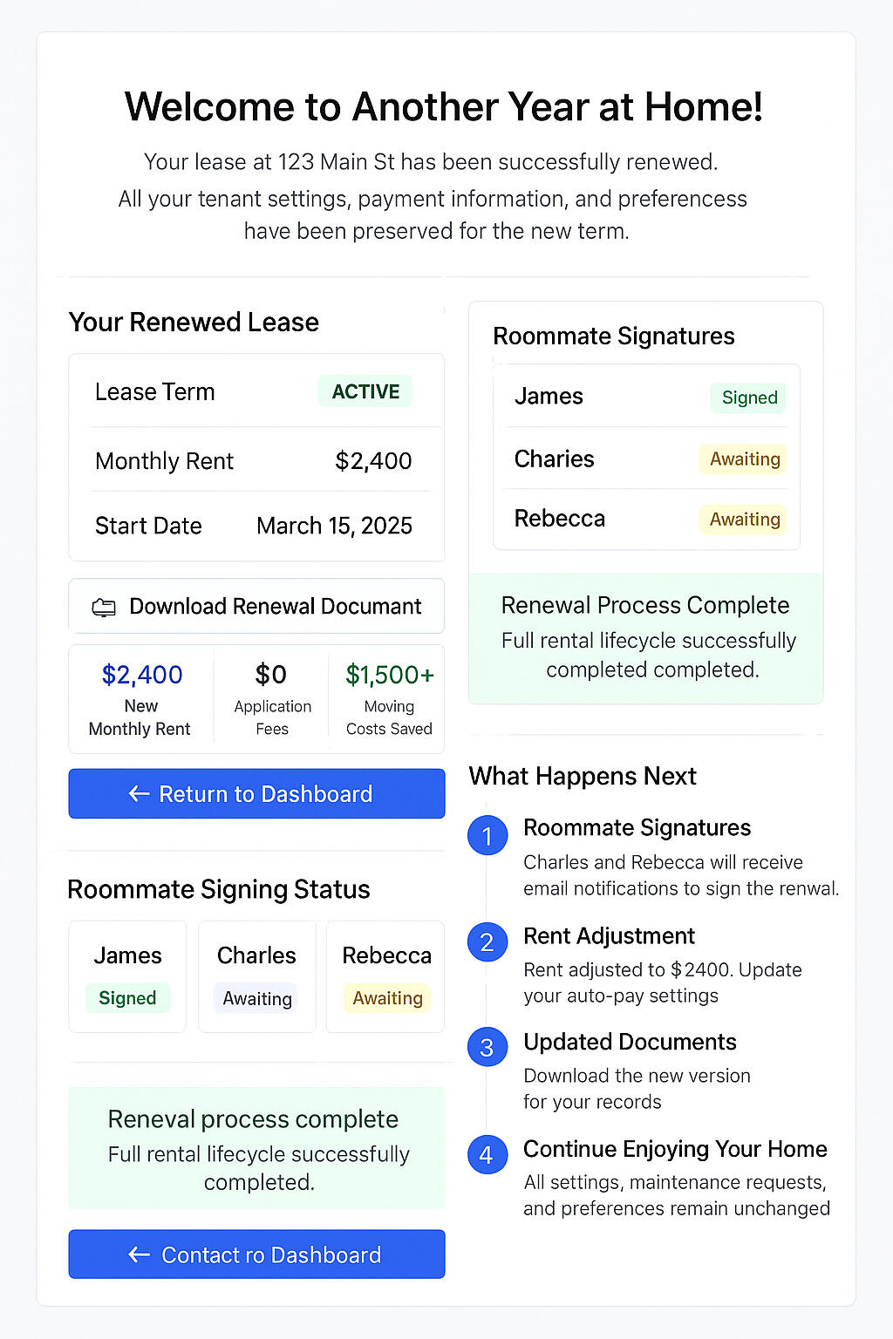Click the arrow icon on Contact ro Dashboard button
The image size is (893, 1339).
coord(139,1254)
